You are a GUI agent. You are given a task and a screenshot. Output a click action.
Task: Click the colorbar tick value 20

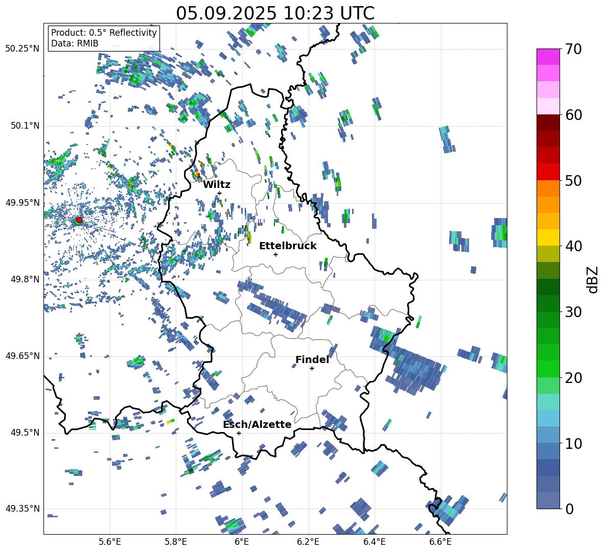[573, 378]
